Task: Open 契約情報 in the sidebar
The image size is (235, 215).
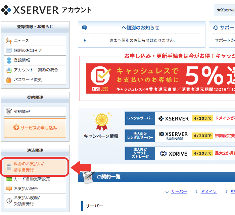Action: pos(35,112)
